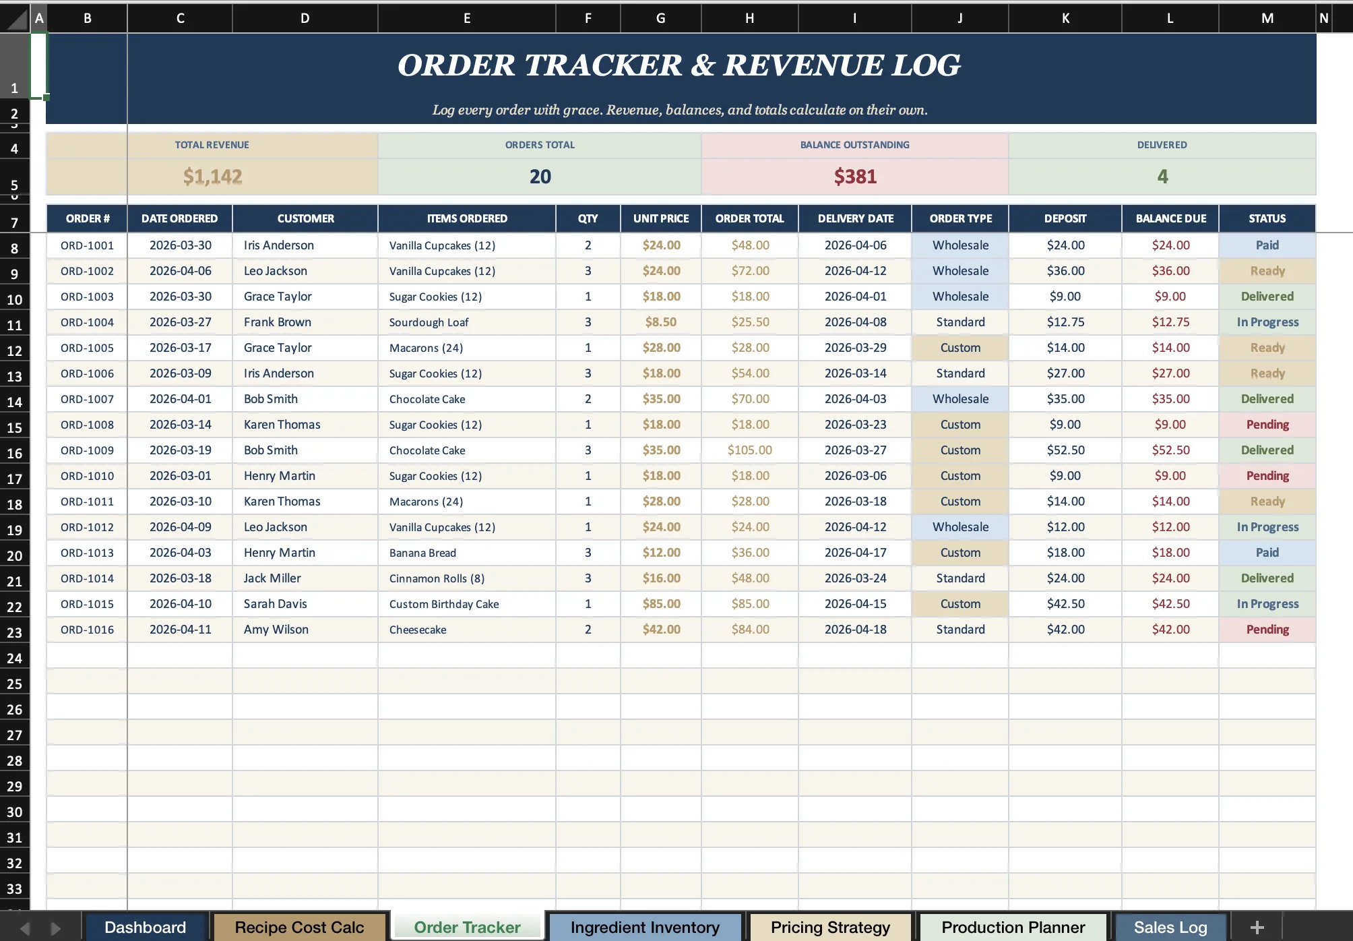Switch to the Pricing Strategy tab
Viewport: 1353px width, 941px height.
click(830, 928)
